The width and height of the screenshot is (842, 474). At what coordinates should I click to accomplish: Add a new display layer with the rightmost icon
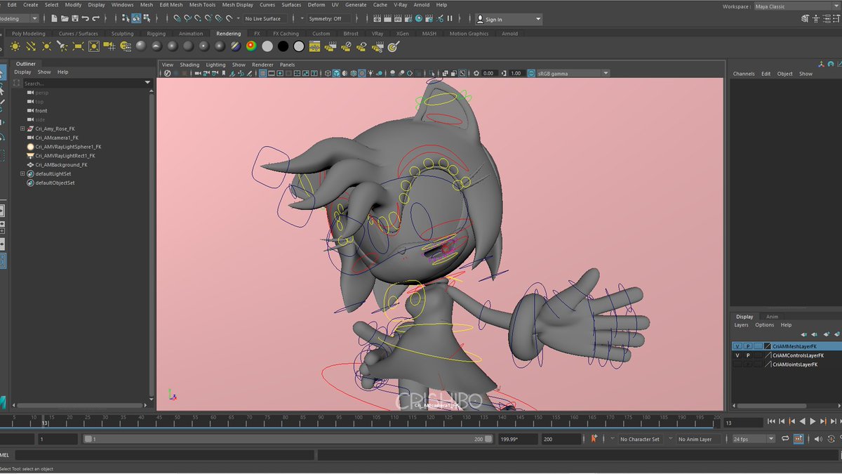coord(836,334)
